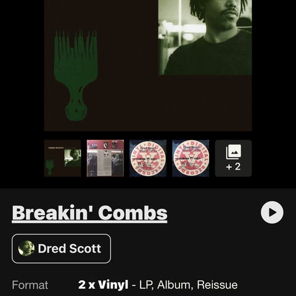
Task: Open the image gallery icon above +2
Action: [x=234, y=152]
